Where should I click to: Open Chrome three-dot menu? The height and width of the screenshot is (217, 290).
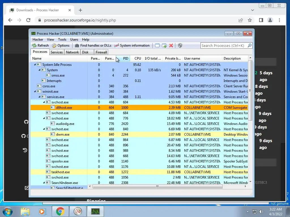click(x=279, y=20)
